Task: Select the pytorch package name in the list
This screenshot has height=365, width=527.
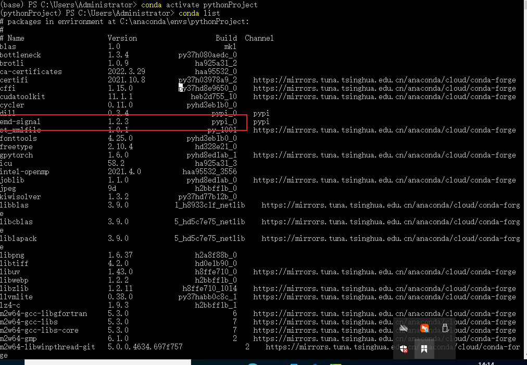Action: click(x=18, y=155)
